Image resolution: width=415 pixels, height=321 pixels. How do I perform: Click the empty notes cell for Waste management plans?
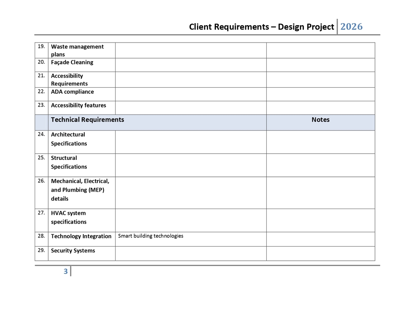[x=321, y=50]
